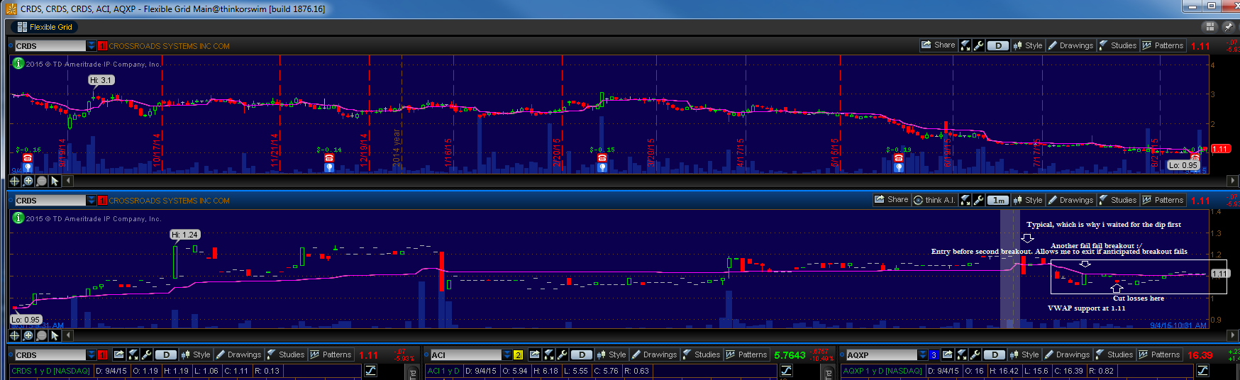
Task: Click the circular reset tool below the 1m chart
Action: (x=42, y=335)
